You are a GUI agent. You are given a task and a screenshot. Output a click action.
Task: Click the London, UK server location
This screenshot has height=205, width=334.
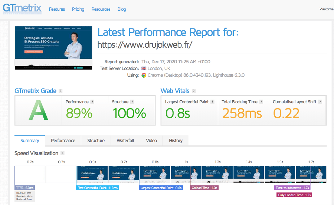[x=159, y=68]
